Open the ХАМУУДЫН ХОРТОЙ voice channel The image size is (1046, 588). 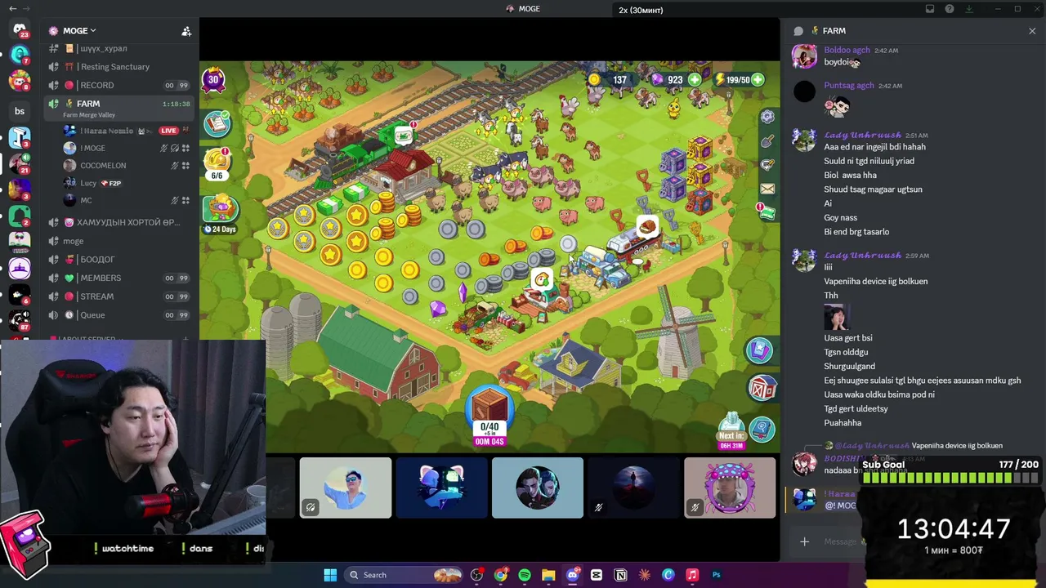120,222
